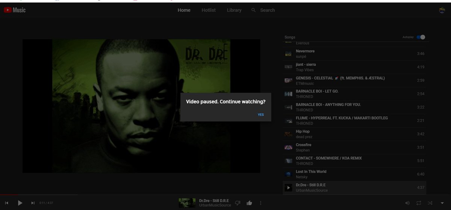
Task: Skip to the previous track
Action: (x=7, y=203)
